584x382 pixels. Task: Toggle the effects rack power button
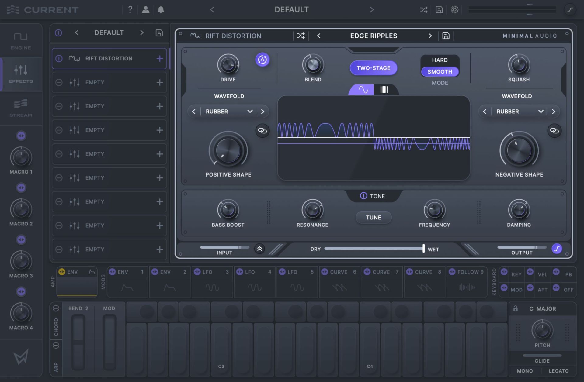(58, 33)
